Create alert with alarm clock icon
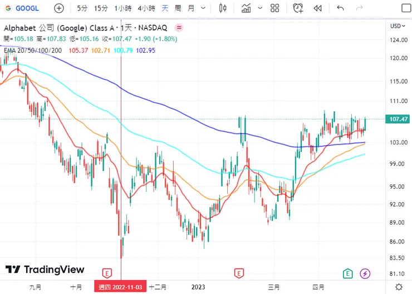This screenshot has width=412, height=294. (298, 8)
